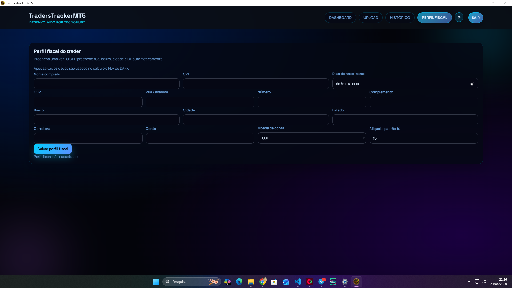
Task: Show hidden system tray icons
Action: click(x=469, y=282)
